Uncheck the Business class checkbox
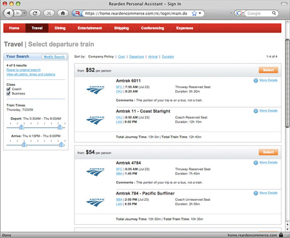This screenshot has height=238, width=290. [9, 94]
